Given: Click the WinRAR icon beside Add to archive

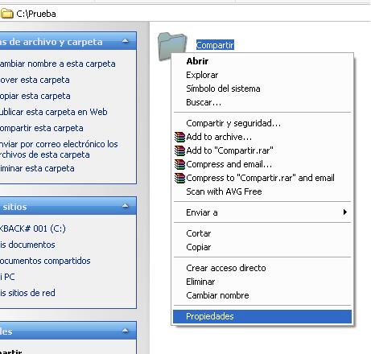Looking at the screenshot, I should point(179,137).
